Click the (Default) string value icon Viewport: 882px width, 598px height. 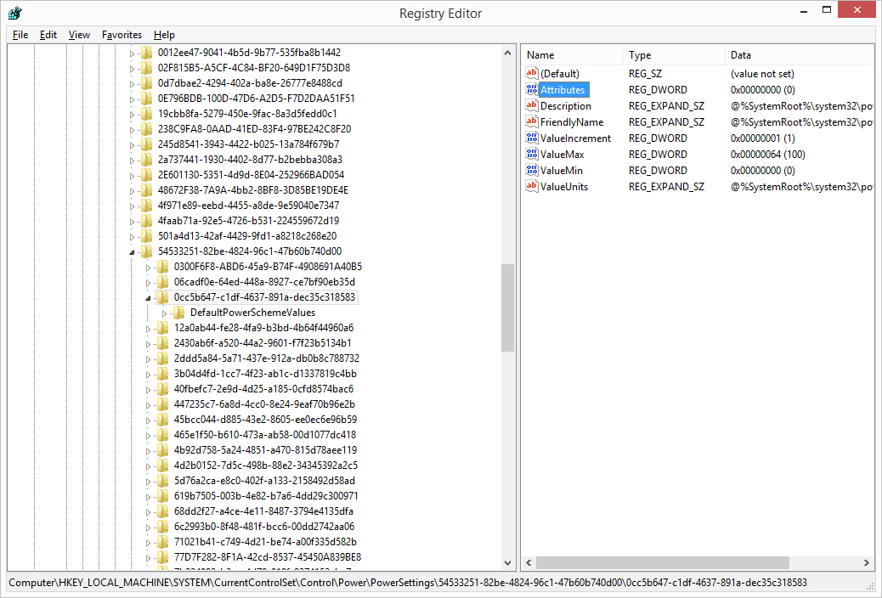[532, 73]
